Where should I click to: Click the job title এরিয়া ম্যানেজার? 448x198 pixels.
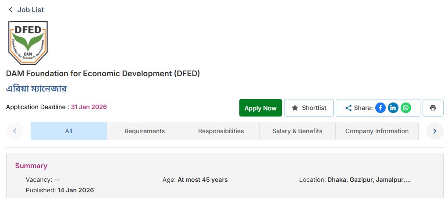(36, 88)
